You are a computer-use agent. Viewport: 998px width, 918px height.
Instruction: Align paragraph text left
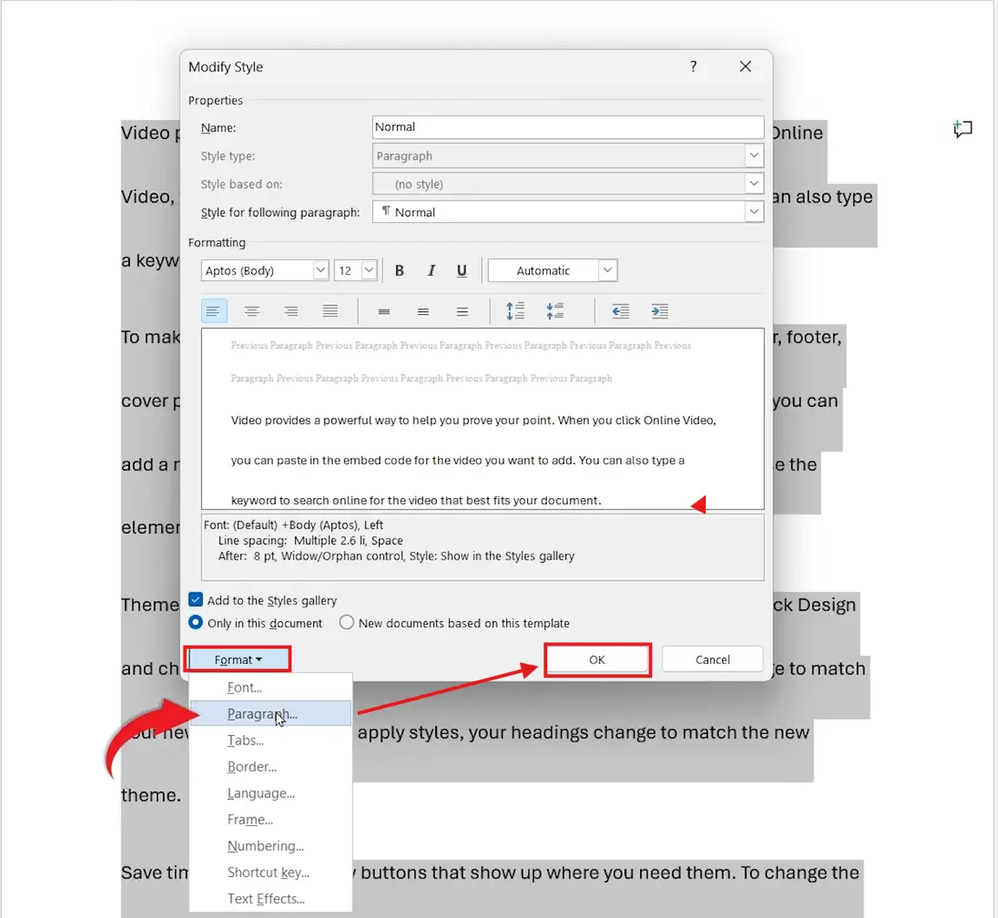click(214, 311)
